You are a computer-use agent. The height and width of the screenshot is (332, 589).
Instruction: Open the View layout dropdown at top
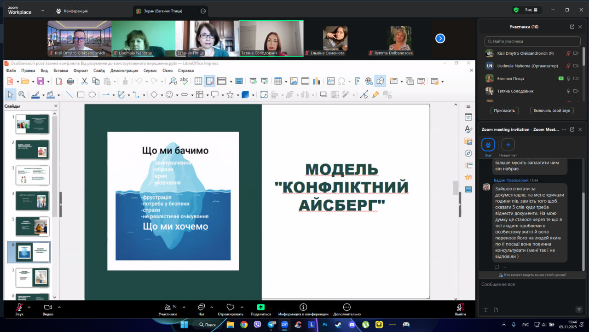click(531, 10)
